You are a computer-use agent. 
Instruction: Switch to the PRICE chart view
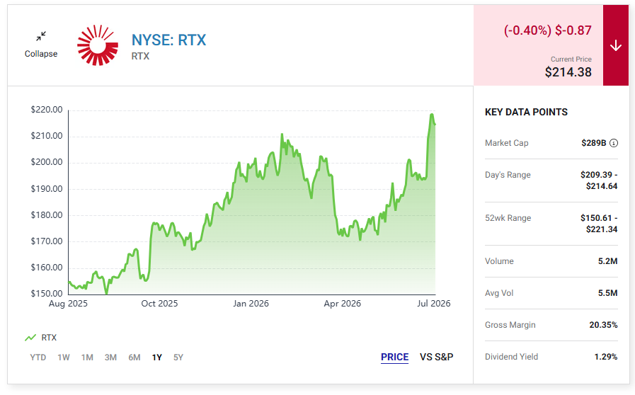[394, 357]
